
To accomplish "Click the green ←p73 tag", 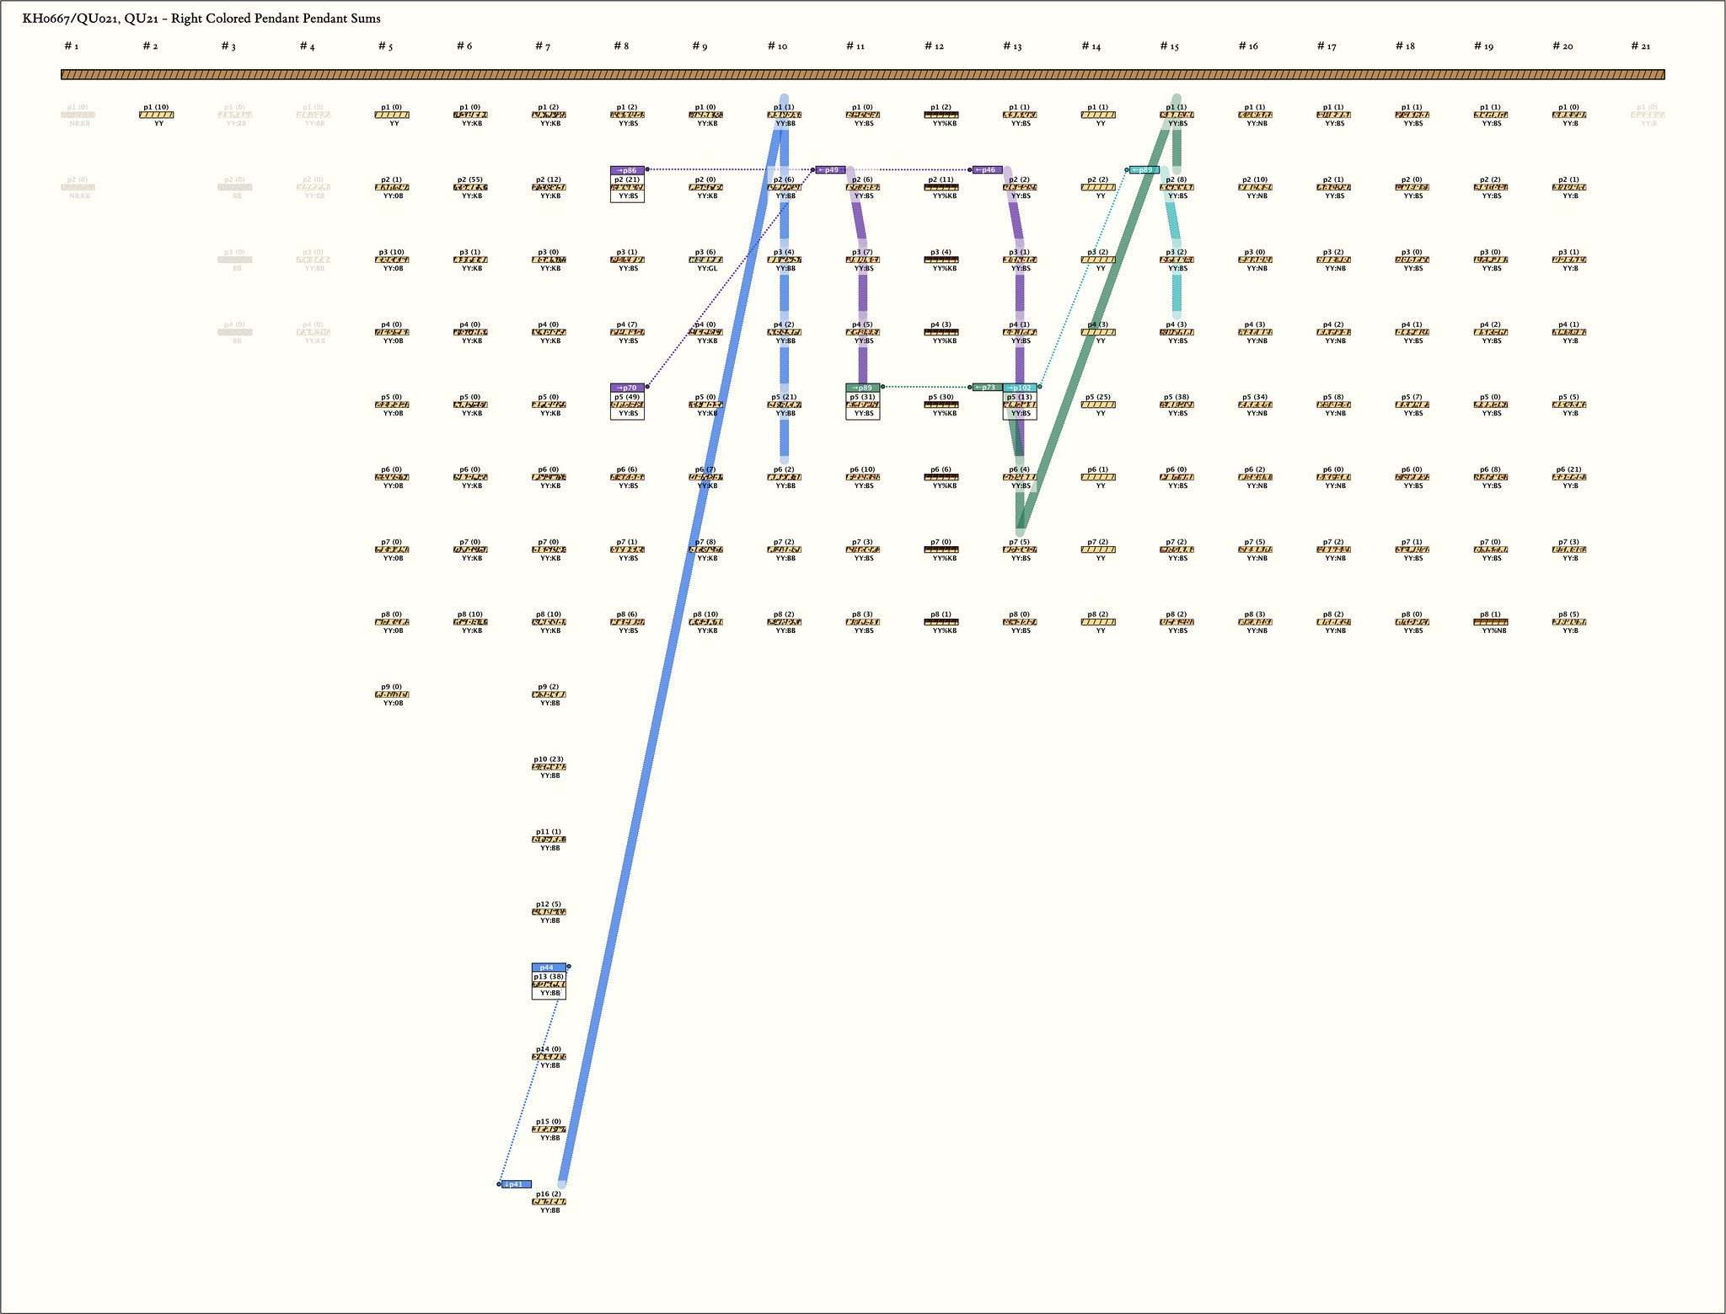I will [987, 388].
